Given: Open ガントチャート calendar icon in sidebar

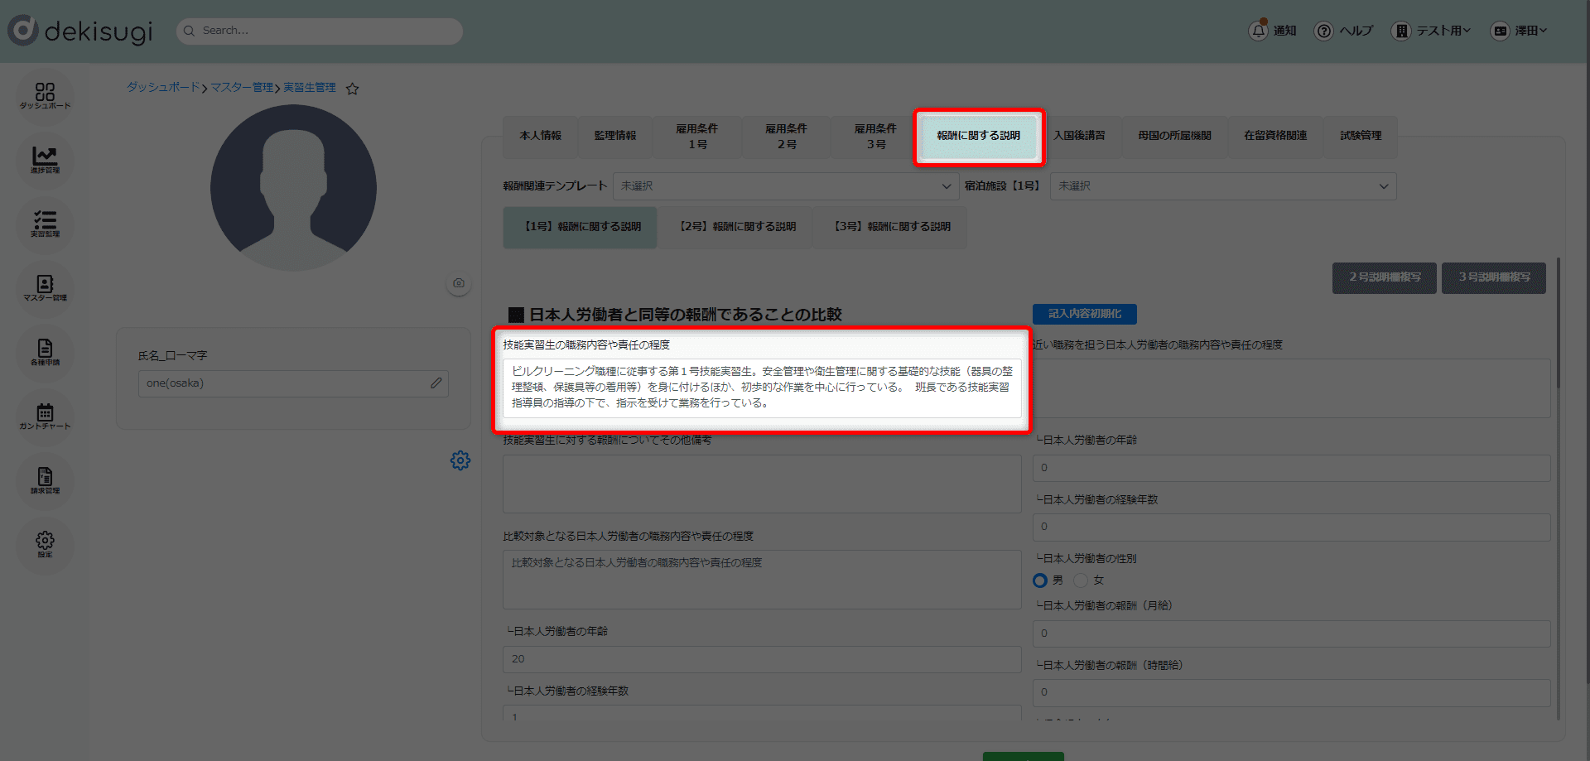Looking at the screenshot, I should [x=45, y=416].
